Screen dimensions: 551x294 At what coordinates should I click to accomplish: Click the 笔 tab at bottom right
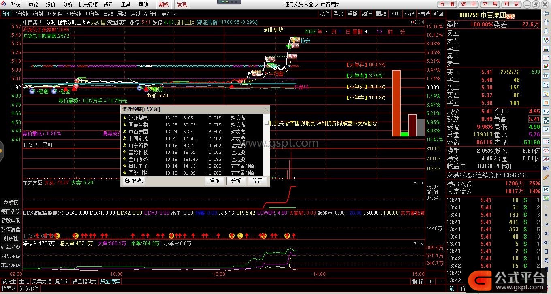click(452, 289)
